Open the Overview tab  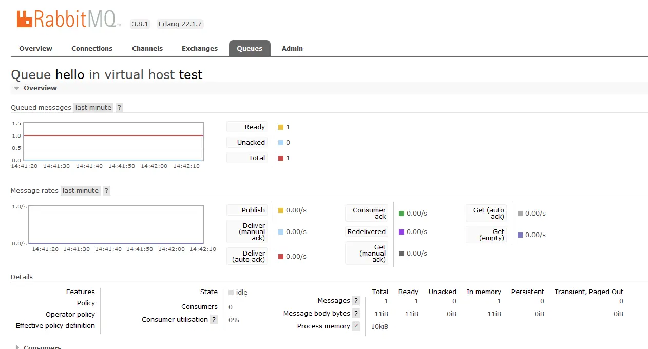pos(36,48)
